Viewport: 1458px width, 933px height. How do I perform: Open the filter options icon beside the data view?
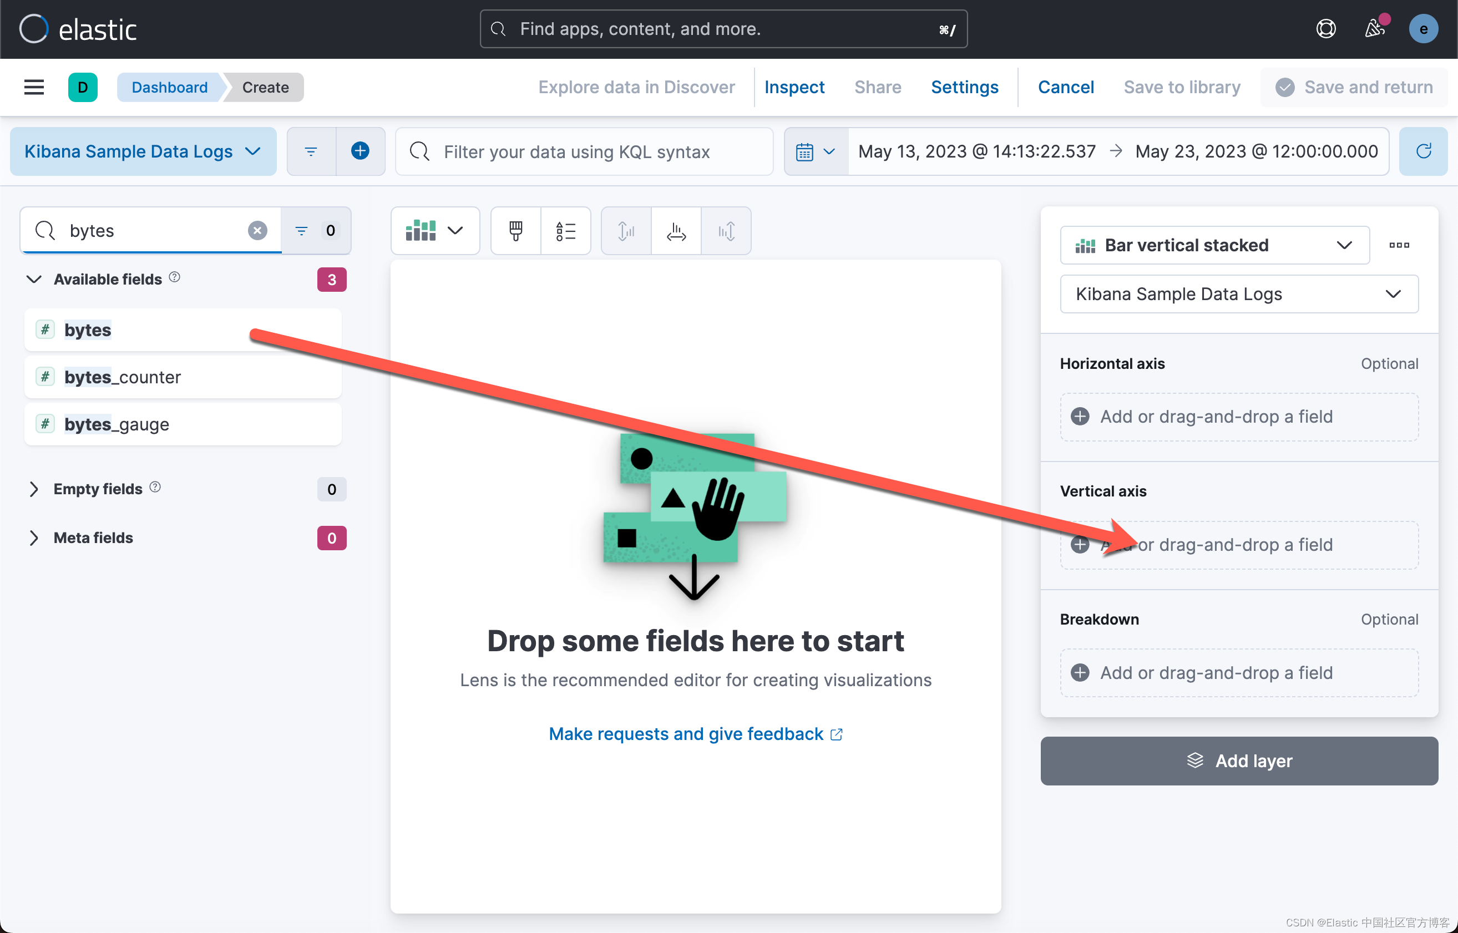coord(311,151)
